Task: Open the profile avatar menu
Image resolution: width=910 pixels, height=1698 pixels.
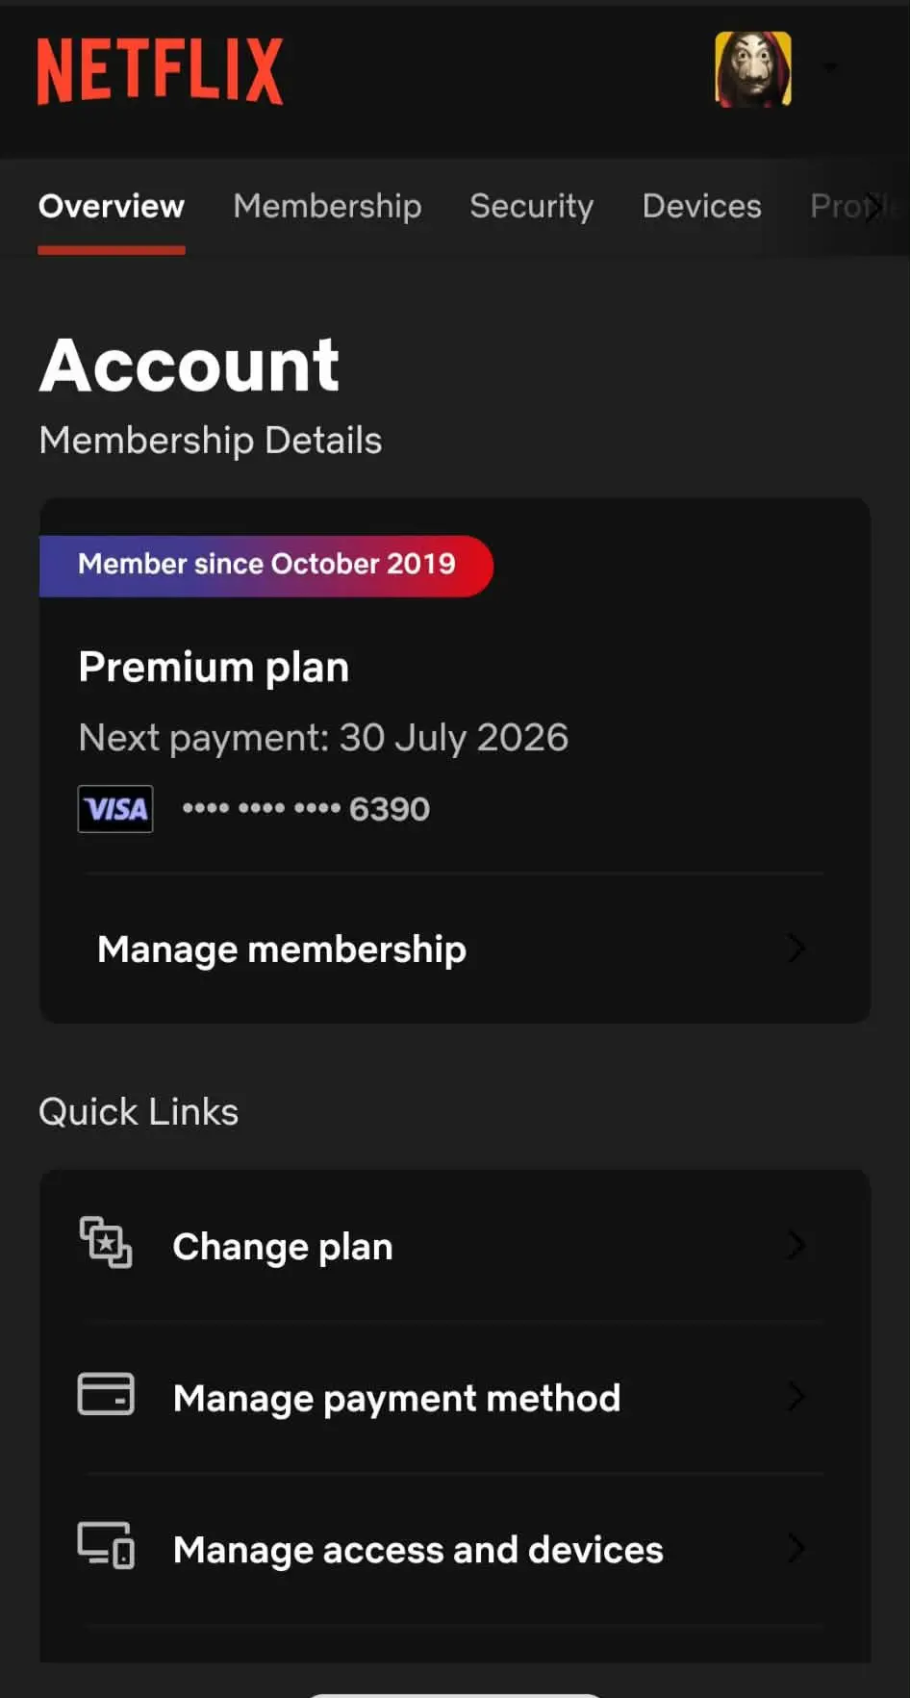Action: (753, 69)
